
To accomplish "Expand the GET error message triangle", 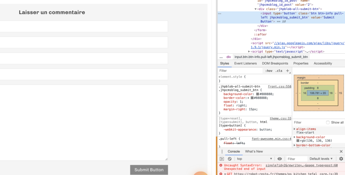I will 225,174.
